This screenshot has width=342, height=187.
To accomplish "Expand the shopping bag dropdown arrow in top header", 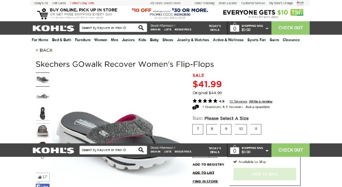I will [267, 28].
